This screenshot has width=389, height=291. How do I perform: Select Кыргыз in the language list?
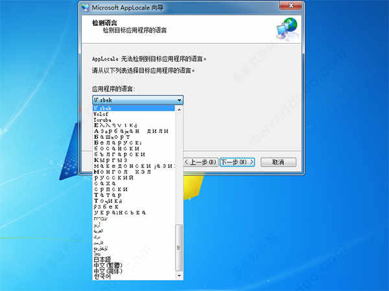134,160
